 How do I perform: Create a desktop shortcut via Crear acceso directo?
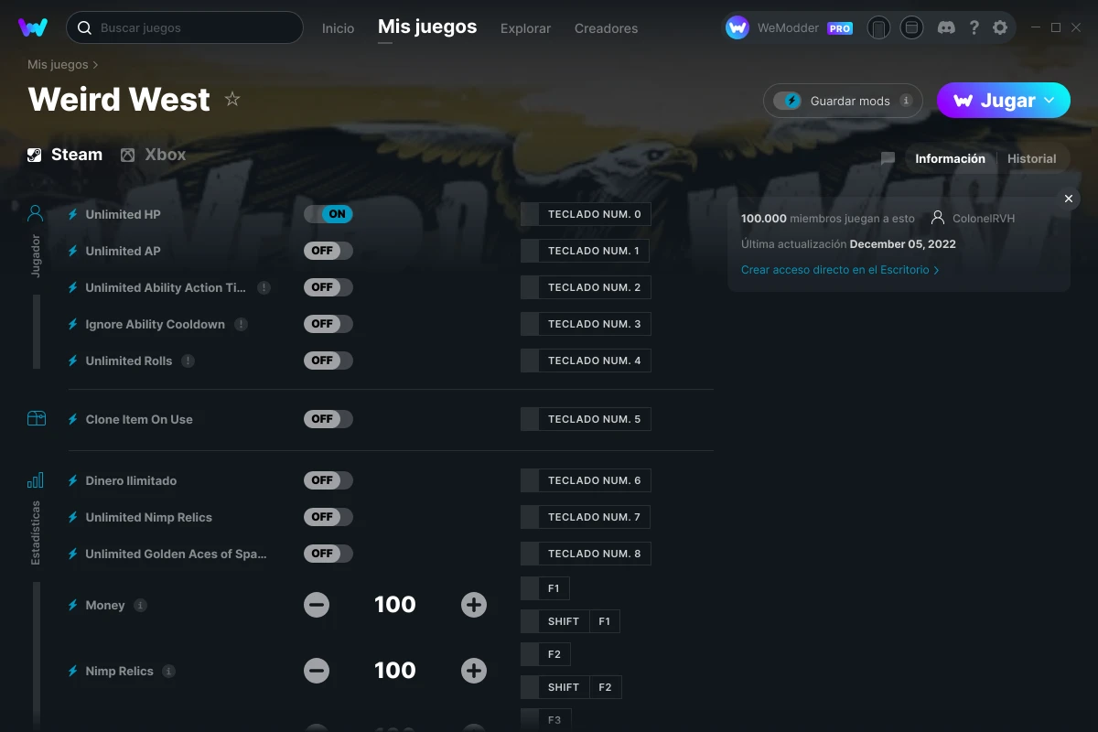[840, 270]
